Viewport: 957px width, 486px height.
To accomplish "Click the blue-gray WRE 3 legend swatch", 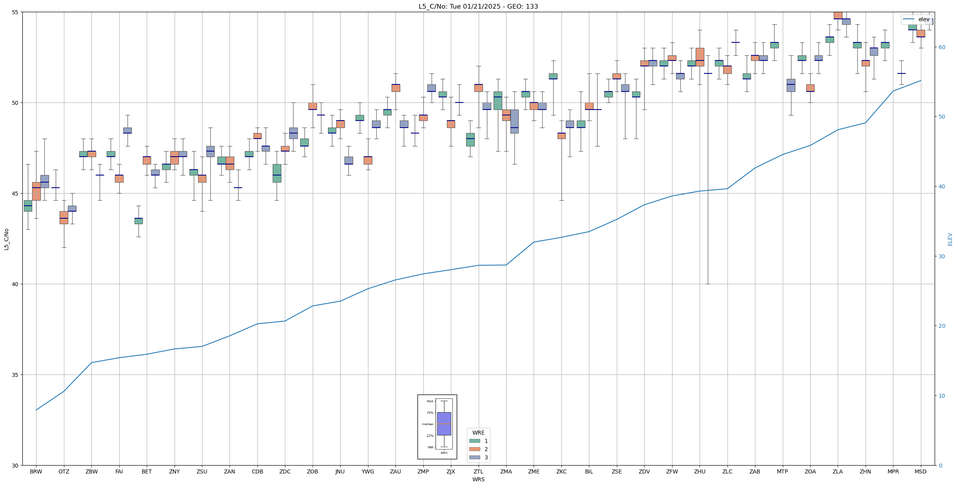I will (474, 457).
